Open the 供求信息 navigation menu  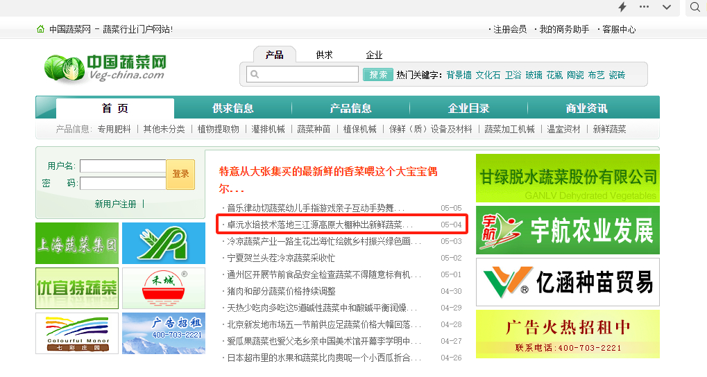coord(233,108)
